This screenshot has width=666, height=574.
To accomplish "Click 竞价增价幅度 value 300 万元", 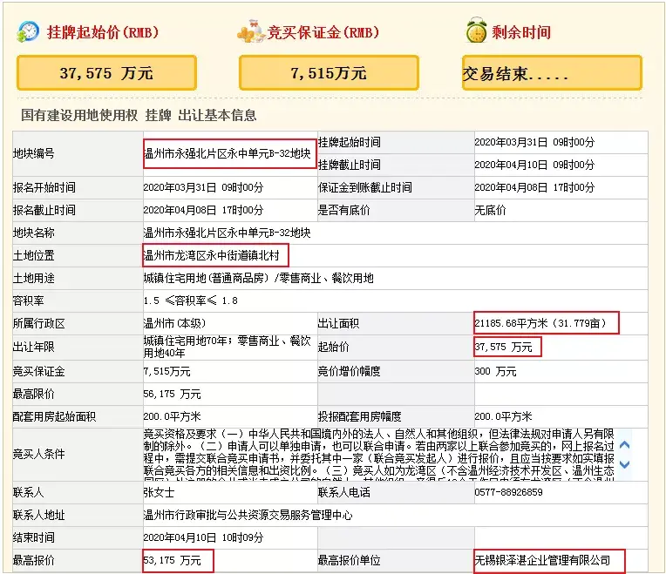I will coord(495,371).
